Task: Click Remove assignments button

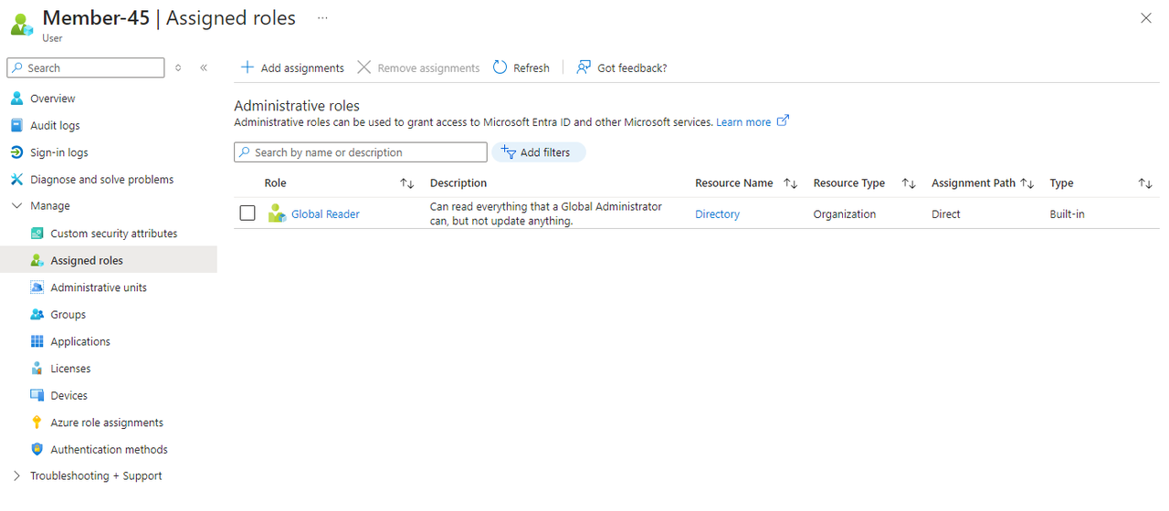Action: [418, 68]
